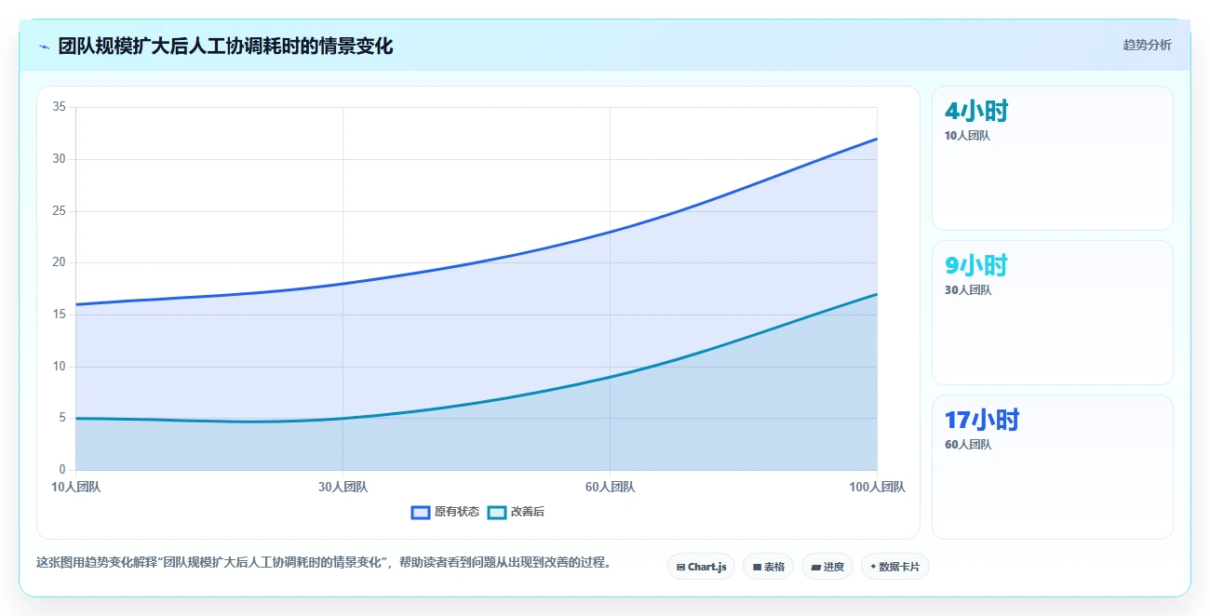Click the 原有状态 blue legend swatch
The width and height of the screenshot is (1210, 616).
pyautogui.click(x=421, y=512)
